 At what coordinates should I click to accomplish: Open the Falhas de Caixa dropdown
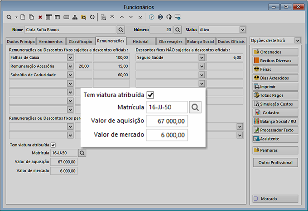[x=70, y=57]
